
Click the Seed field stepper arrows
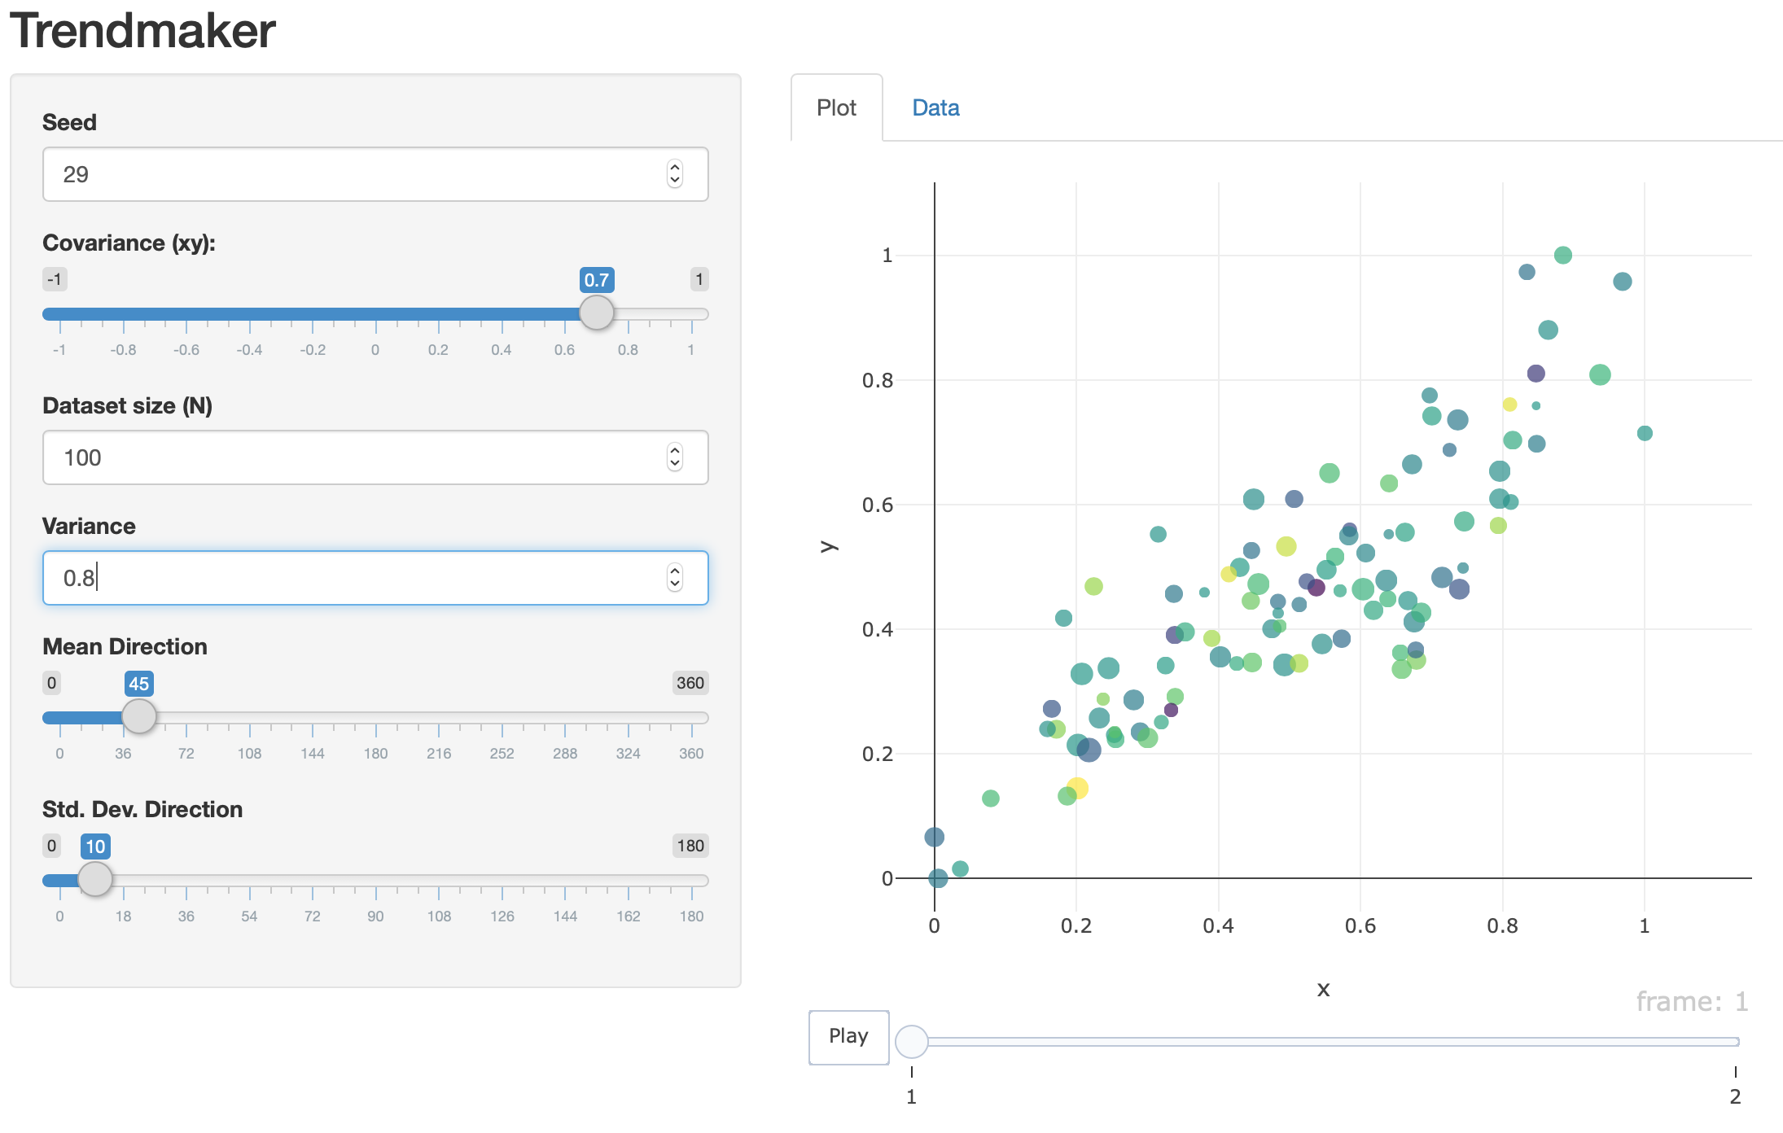pyautogui.click(x=674, y=174)
